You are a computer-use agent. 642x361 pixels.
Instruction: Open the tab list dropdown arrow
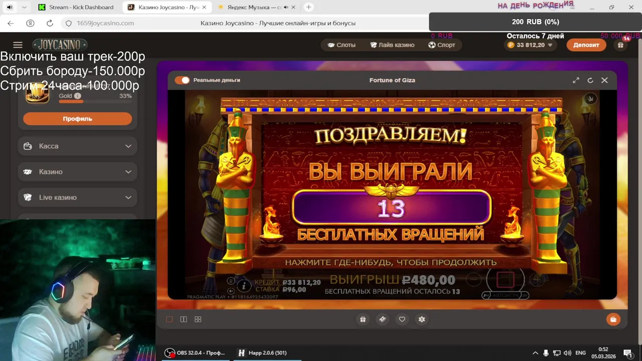24,7
